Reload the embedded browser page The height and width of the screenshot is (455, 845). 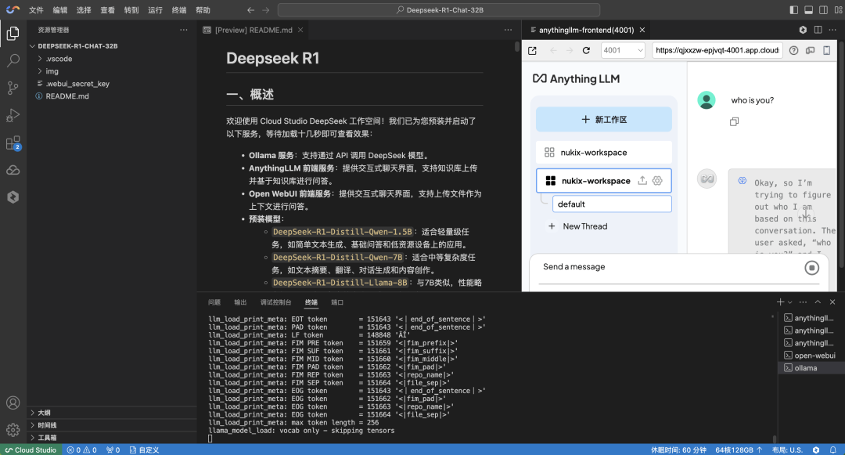click(586, 51)
